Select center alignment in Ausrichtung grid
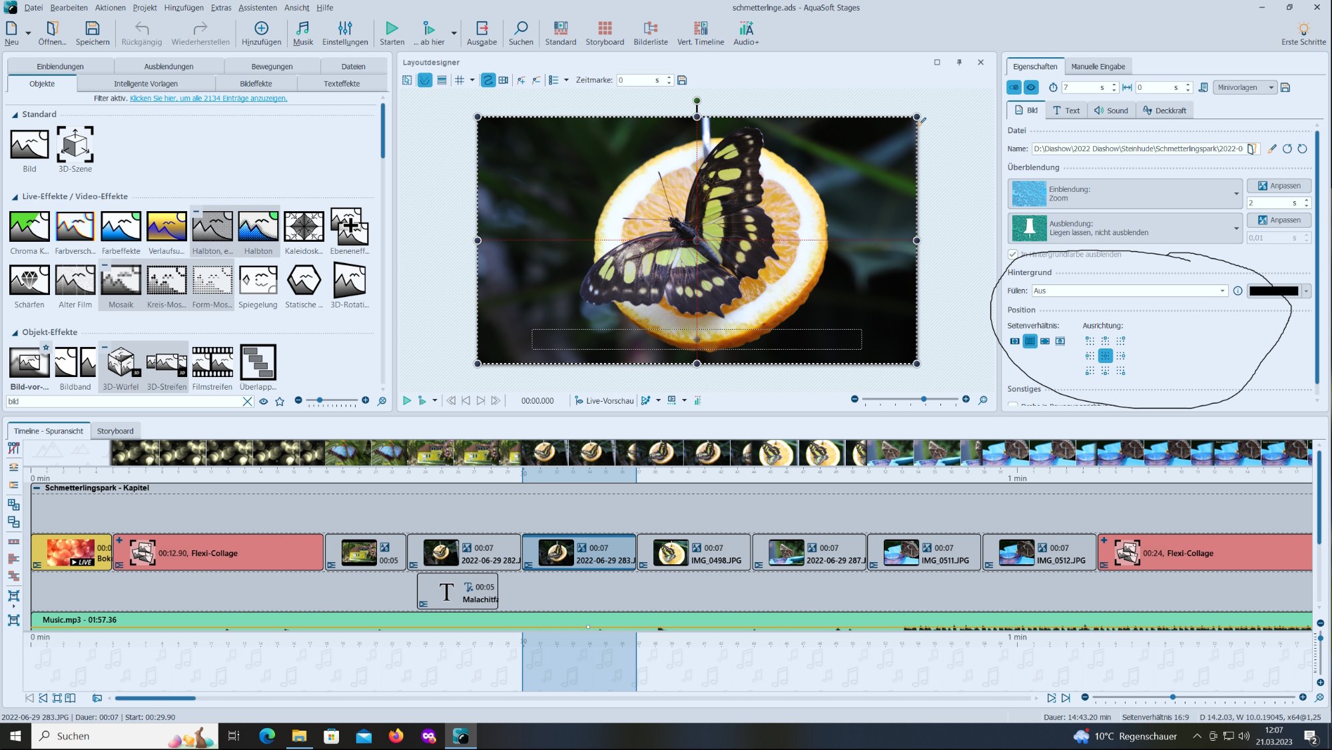This screenshot has width=1332, height=750. (x=1105, y=356)
